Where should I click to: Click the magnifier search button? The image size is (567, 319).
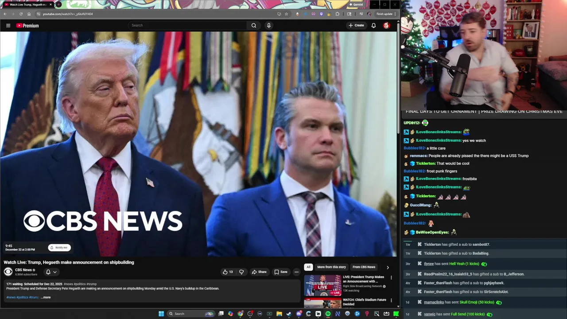click(254, 25)
